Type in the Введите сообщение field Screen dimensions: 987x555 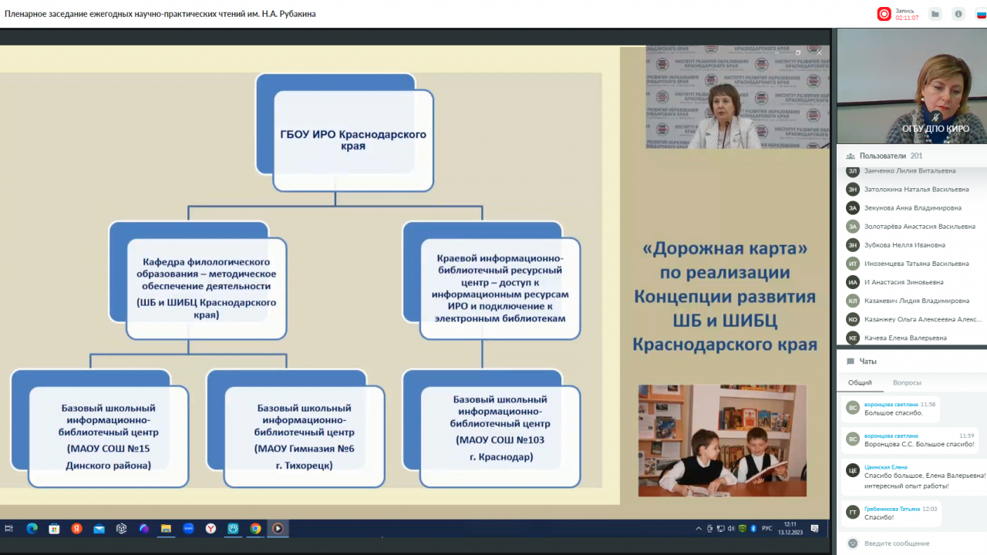(x=918, y=543)
